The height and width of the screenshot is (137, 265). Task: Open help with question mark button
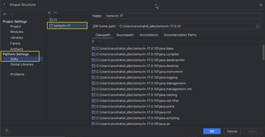point(6,131)
